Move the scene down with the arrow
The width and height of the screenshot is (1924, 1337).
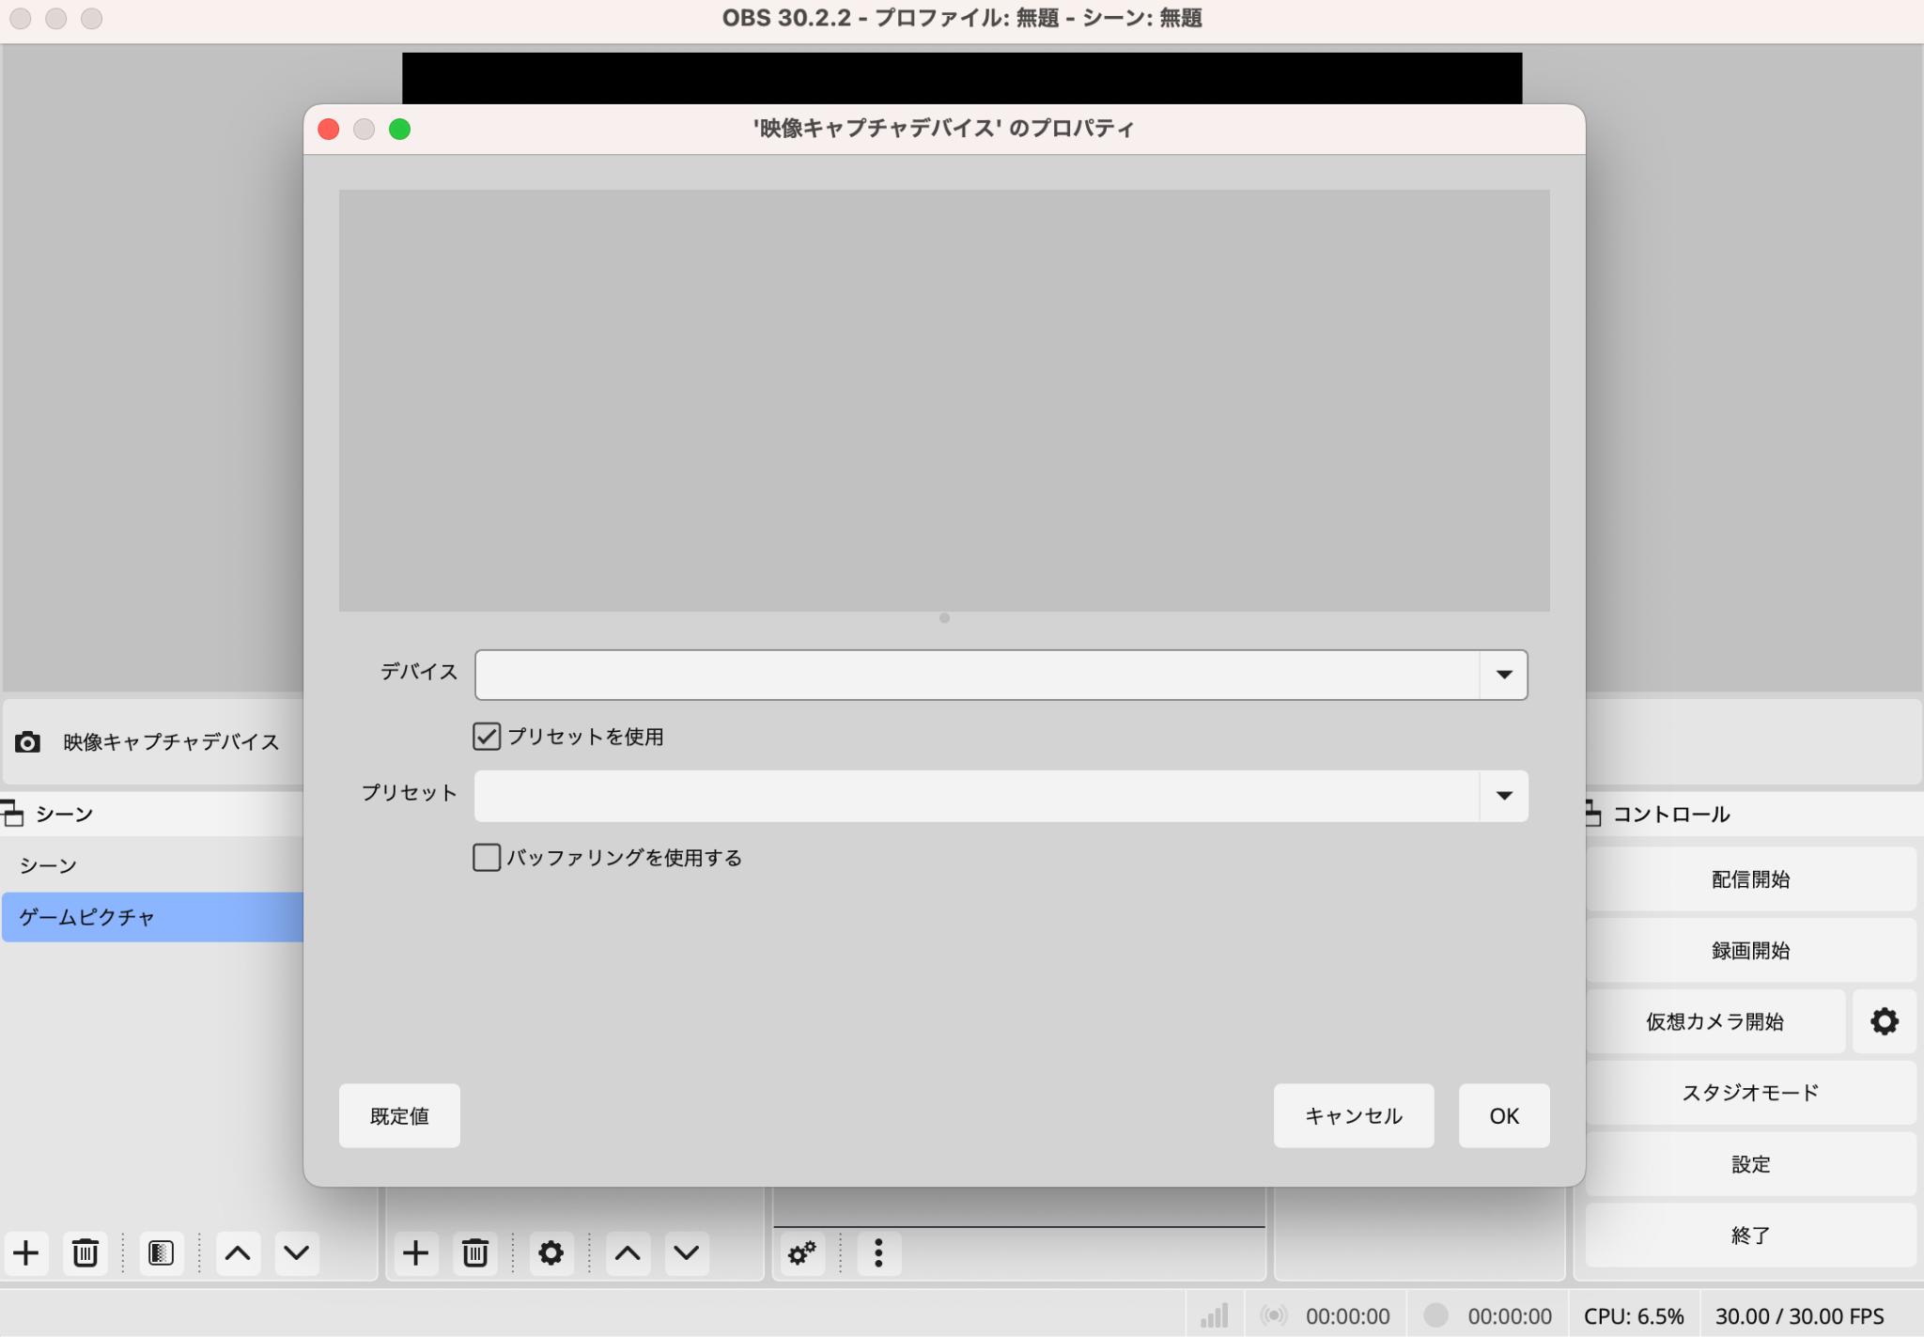(x=297, y=1252)
